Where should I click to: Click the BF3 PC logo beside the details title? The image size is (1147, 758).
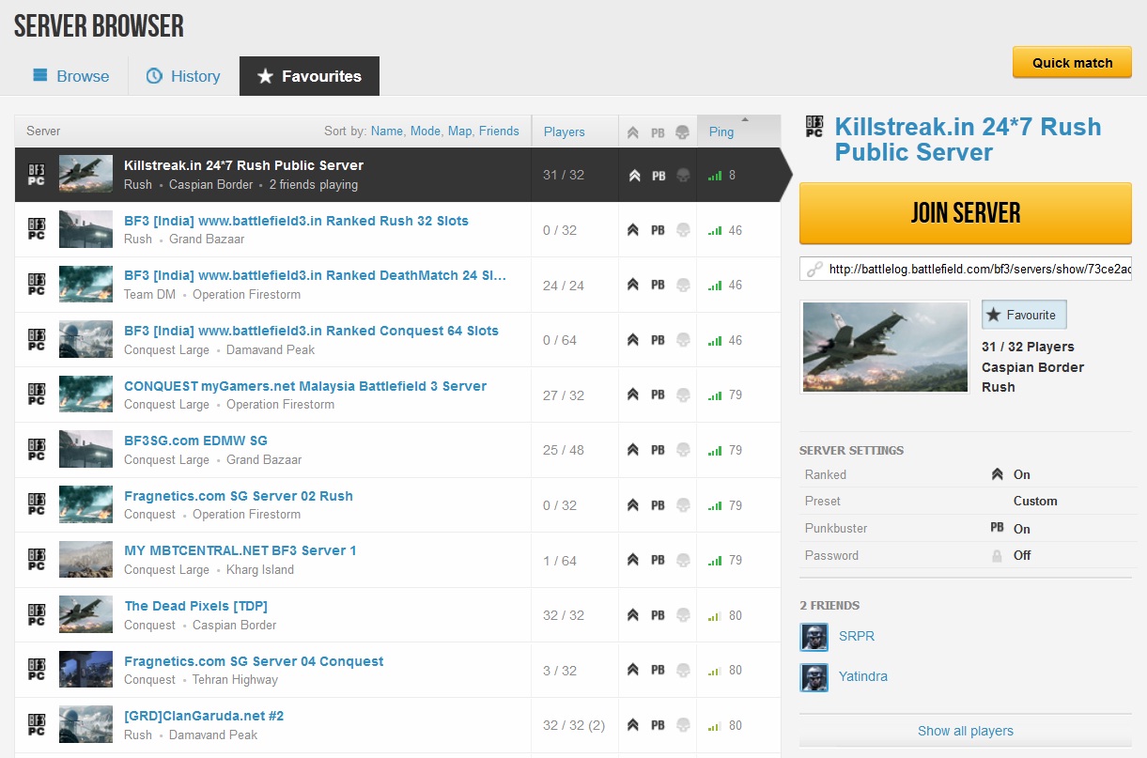click(x=814, y=128)
